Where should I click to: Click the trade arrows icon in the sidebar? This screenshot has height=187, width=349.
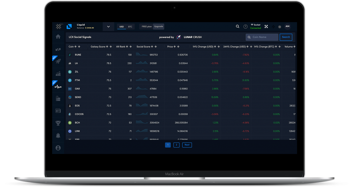click(x=58, y=50)
